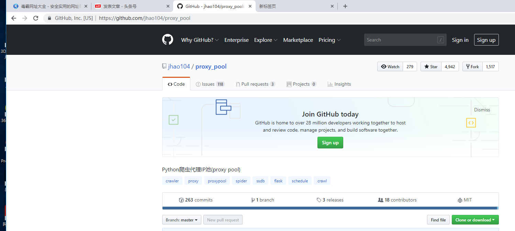Star the proxy_pool repository

[430, 66]
